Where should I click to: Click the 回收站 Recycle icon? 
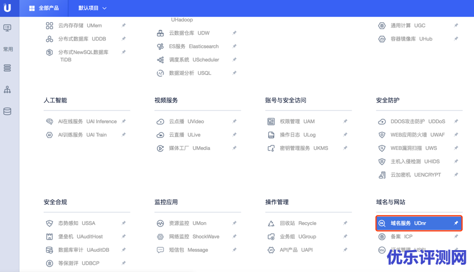(x=271, y=223)
